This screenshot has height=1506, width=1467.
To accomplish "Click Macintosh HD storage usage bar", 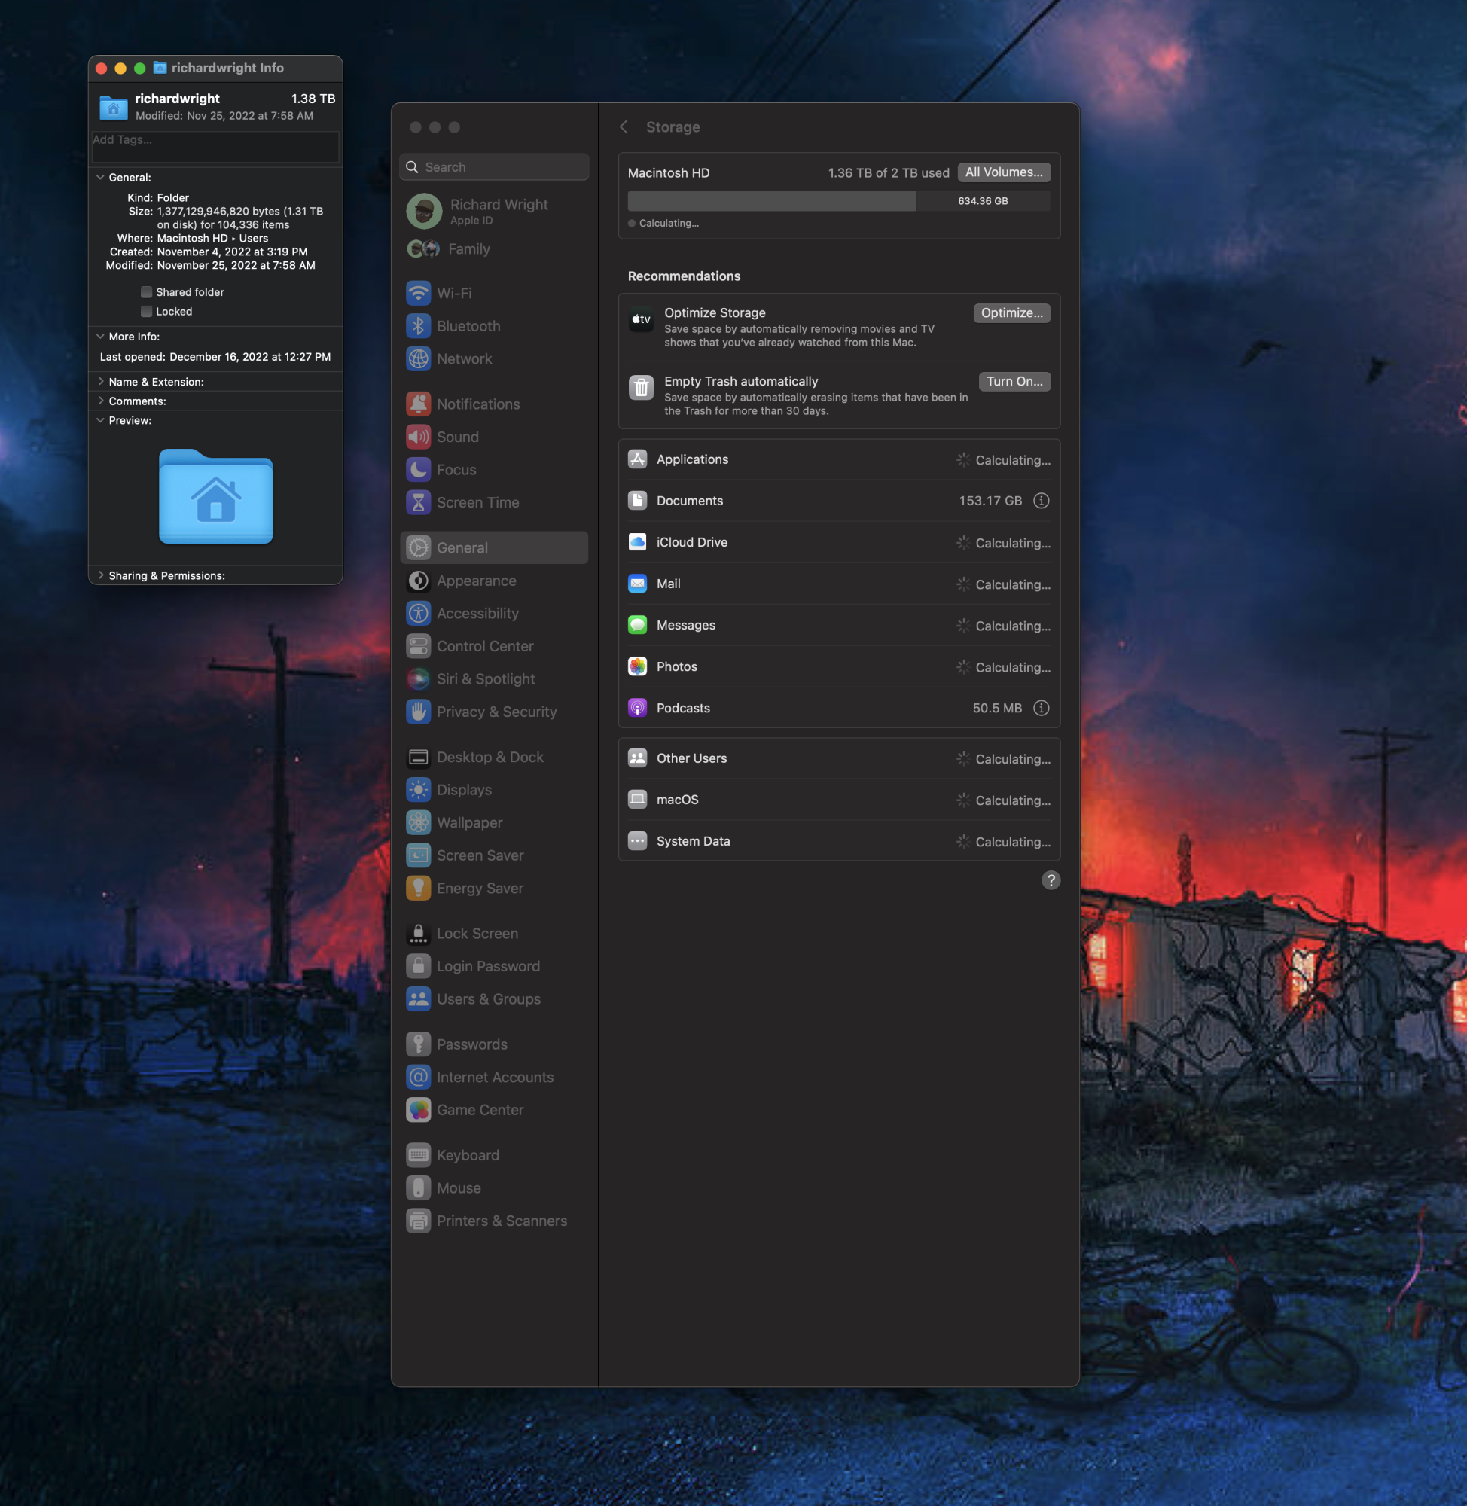I will 838,201.
